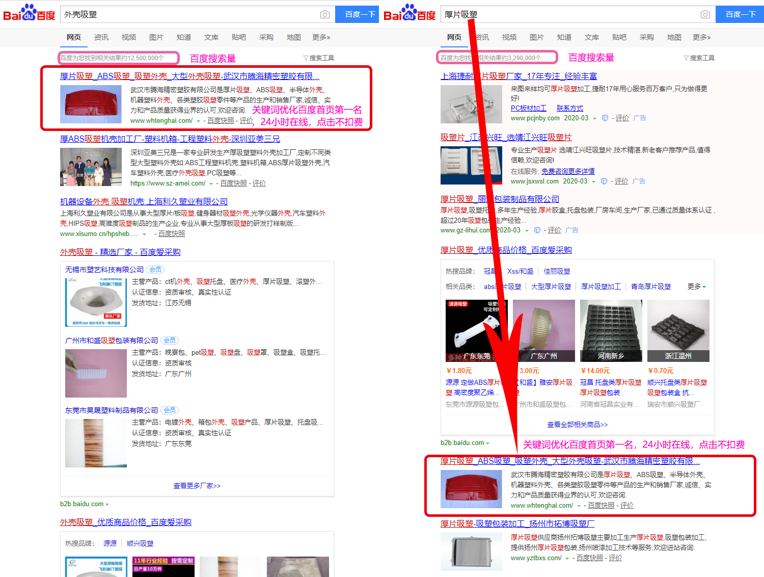
Task: Click the 保 badge next to www.gz-lihui.com
Action: coord(537,230)
